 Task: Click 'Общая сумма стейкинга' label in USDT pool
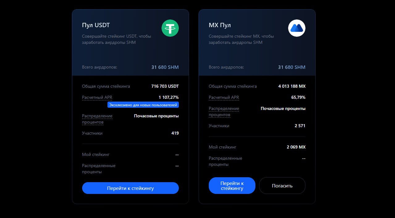coord(106,86)
